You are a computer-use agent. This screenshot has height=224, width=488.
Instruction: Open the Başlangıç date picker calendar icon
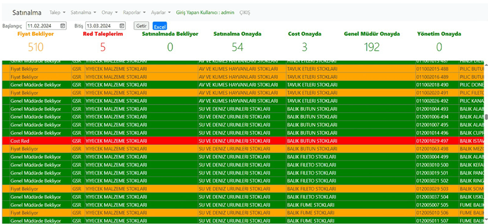tap(63, 26)
